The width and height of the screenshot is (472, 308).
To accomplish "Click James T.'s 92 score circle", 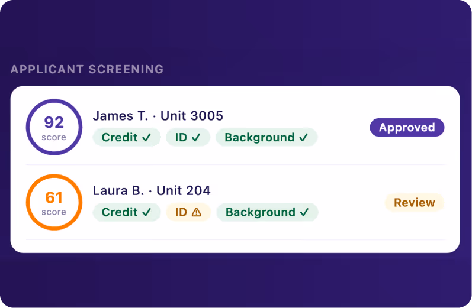I will 54,127.
